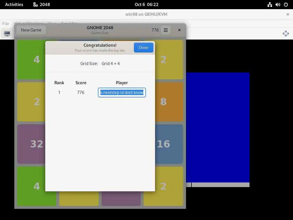
Task: Click the monitor console icon in VM toolbar
Action: pos(7,34)
